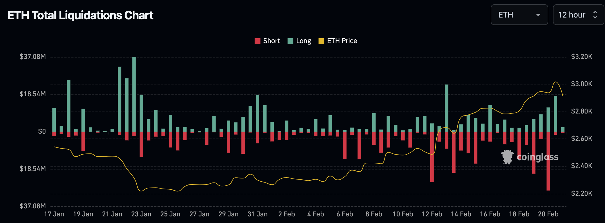Click the red Short legend swatch
The height and width of the screenshot is (223, 605).
pos(257,41)
